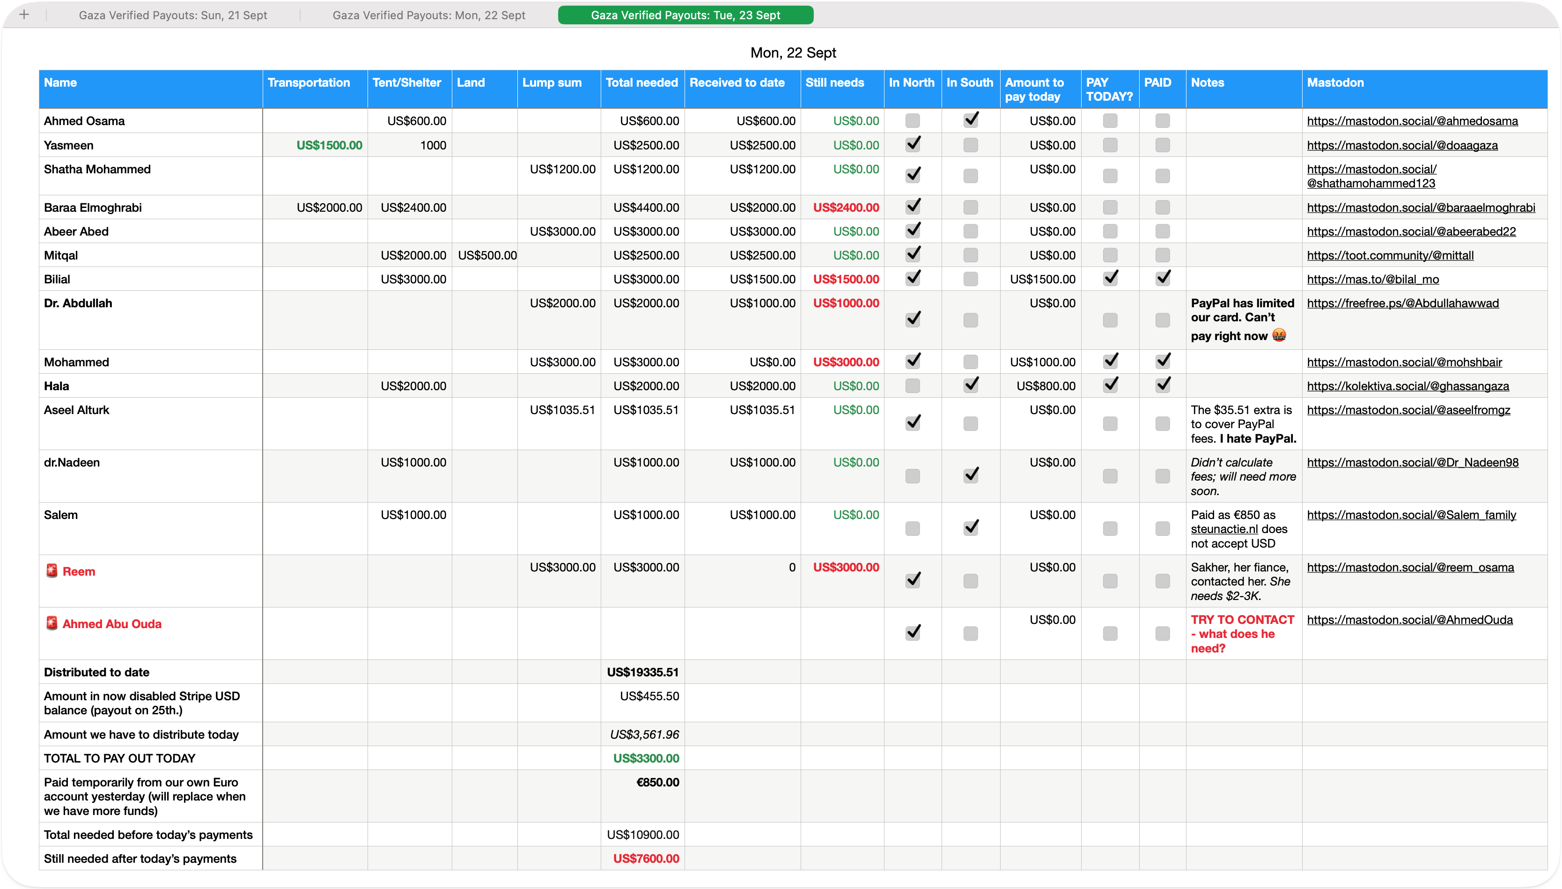Click the TOTAL TO PAY OUT TODAY amount
The width and height of the screenshot is (1562, 889).
[646, 758]
